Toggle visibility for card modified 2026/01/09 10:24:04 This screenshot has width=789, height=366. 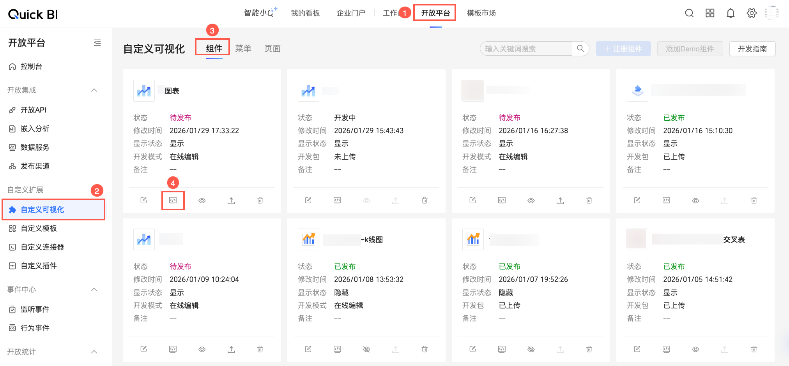[202, 349]
